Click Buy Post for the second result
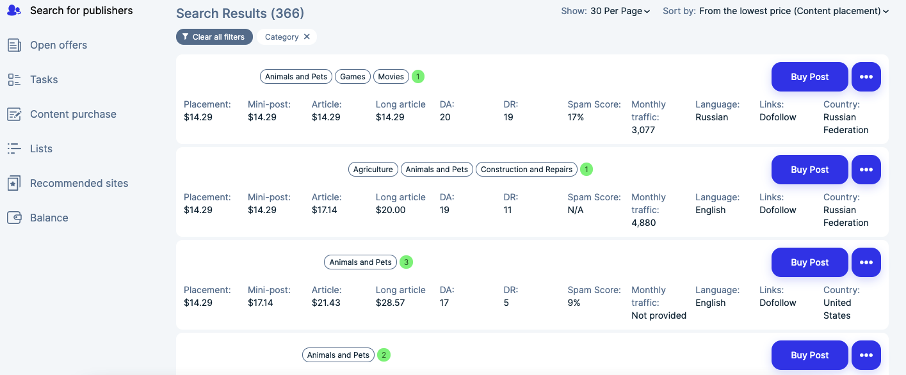This screenshot has height=375, width=906. [x=810, y=170]
